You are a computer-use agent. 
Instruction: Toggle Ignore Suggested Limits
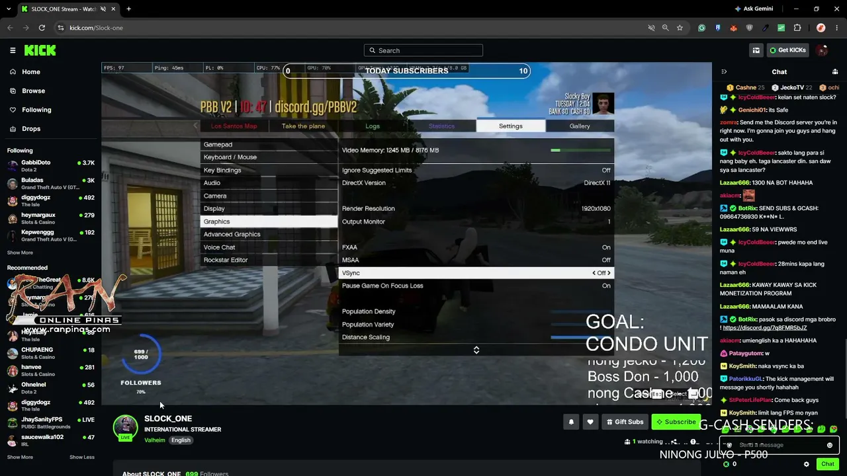[x=476, y=170]
